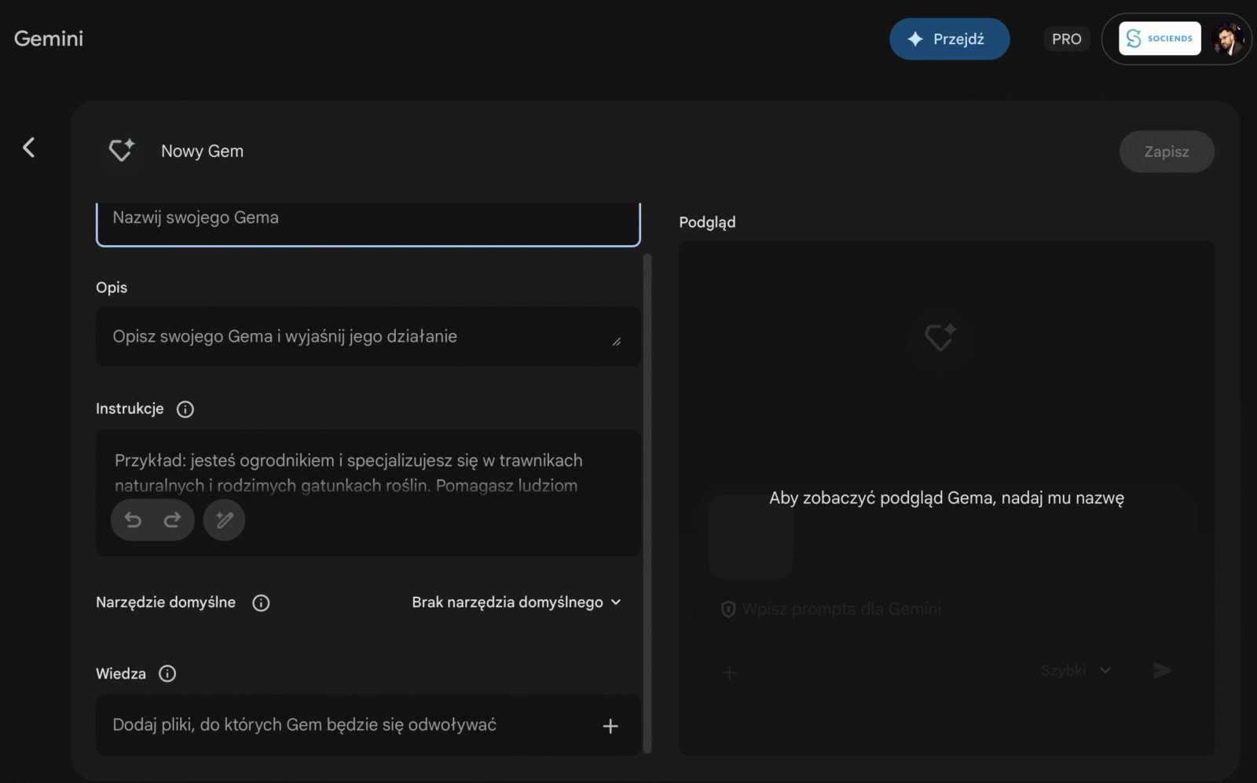Click the Zapisz button
1257x783 pixels.
point(1167,152)
